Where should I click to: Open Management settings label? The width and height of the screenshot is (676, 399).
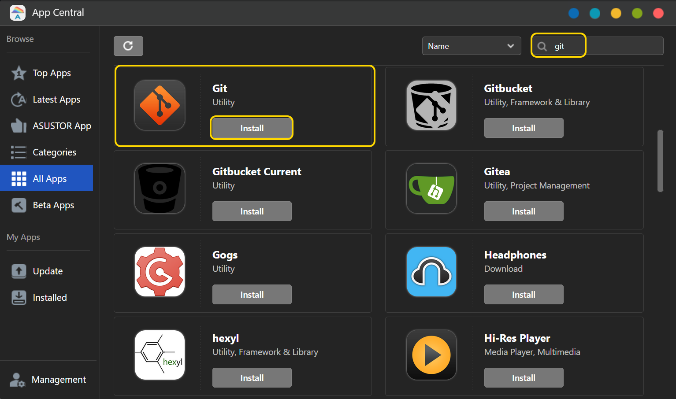(x=59, y=380)
